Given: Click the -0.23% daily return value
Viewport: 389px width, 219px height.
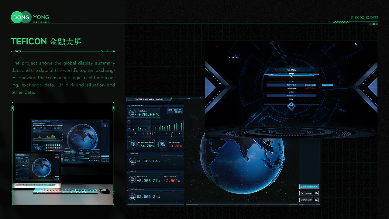Looking at the screenshot, I should 175,146.
